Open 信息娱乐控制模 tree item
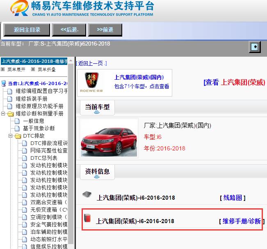267x249 pixels. pyautogui.click(x=49, y=247)
